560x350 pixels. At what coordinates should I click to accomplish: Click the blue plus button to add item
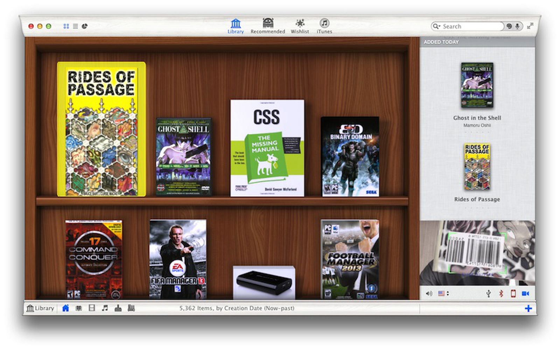tap(528, 308)
